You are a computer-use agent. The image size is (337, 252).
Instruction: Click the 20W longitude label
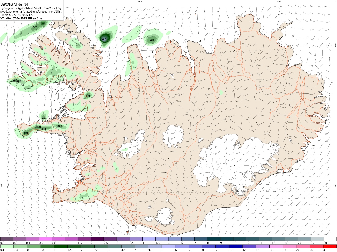pyautogui.click(x=140, y=1)
